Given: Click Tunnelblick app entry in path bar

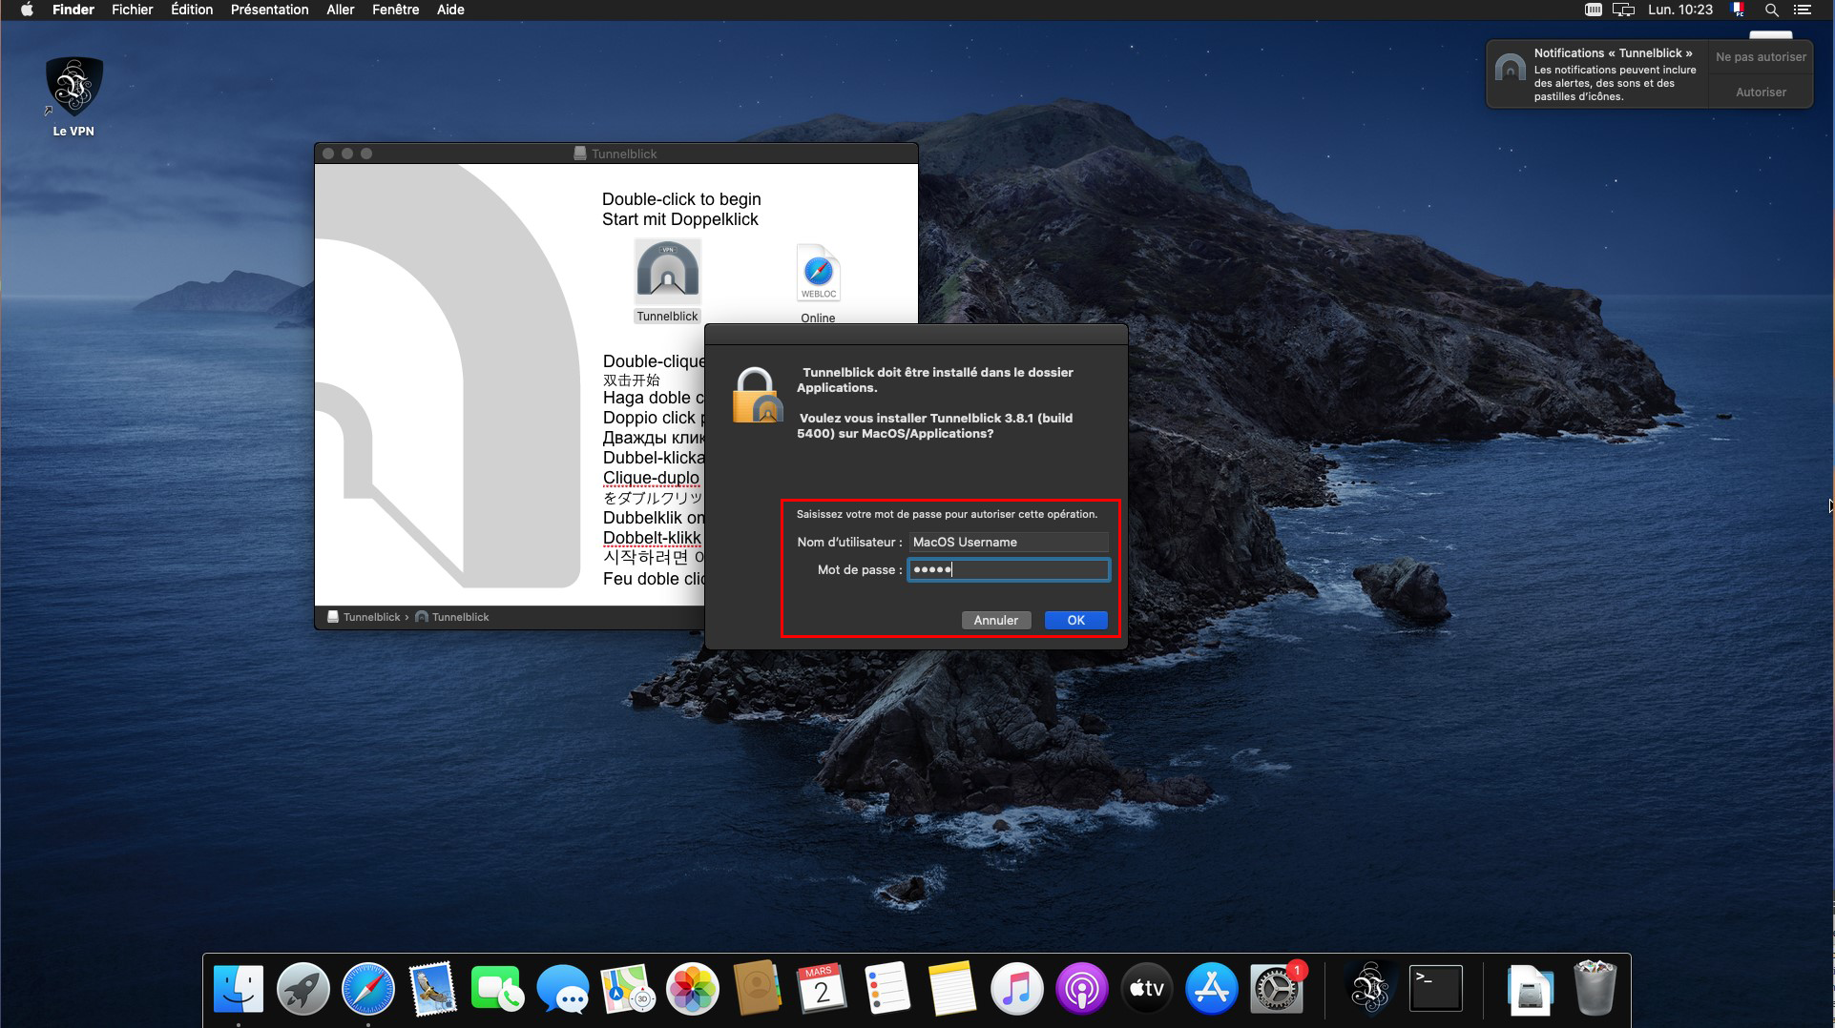Looking at the screenshot, I should click(452, 617).
